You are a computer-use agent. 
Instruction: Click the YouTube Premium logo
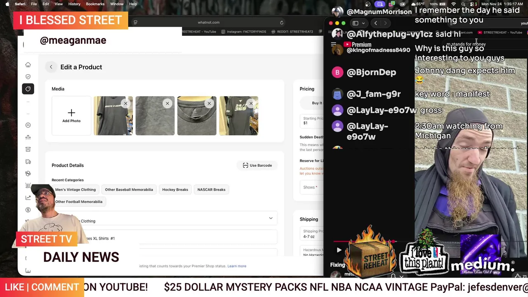[x=358, y=45]
